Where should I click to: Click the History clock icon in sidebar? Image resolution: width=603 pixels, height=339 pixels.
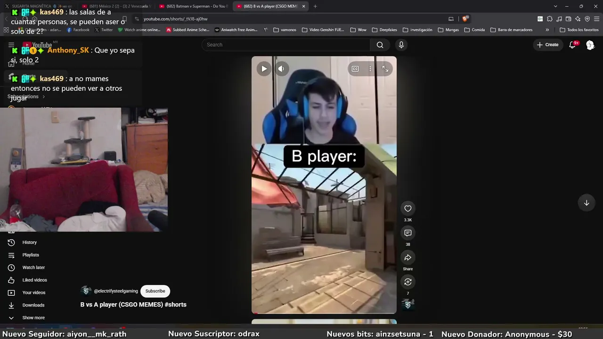coord(11,242)
